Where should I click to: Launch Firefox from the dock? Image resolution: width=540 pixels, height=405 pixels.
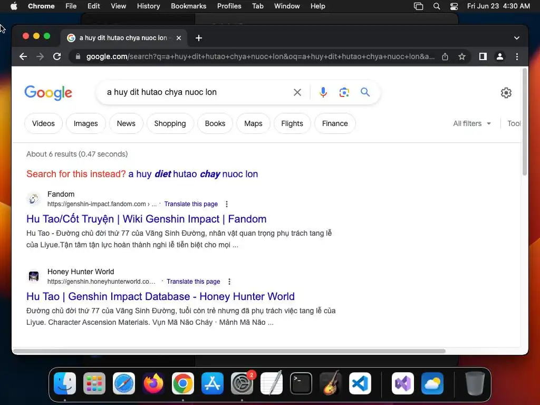(x=153, y=383)
